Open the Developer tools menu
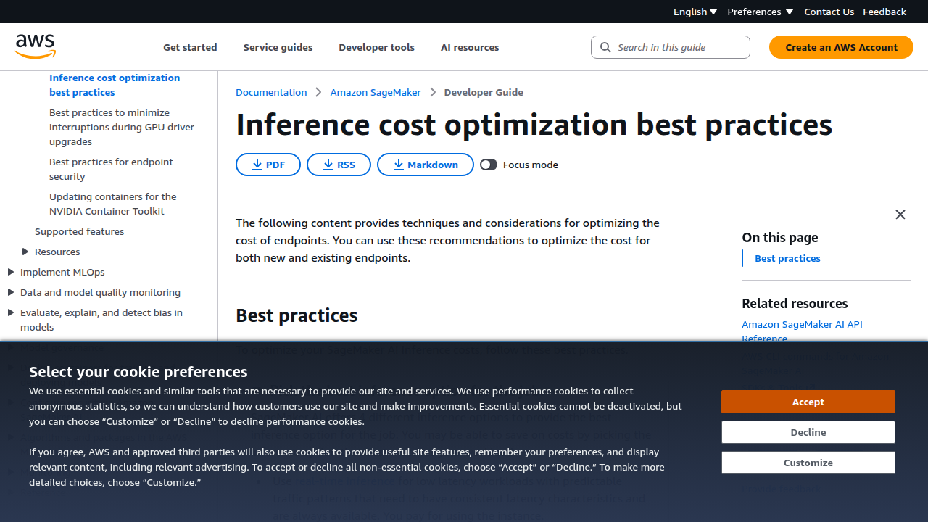 (376, 47)
